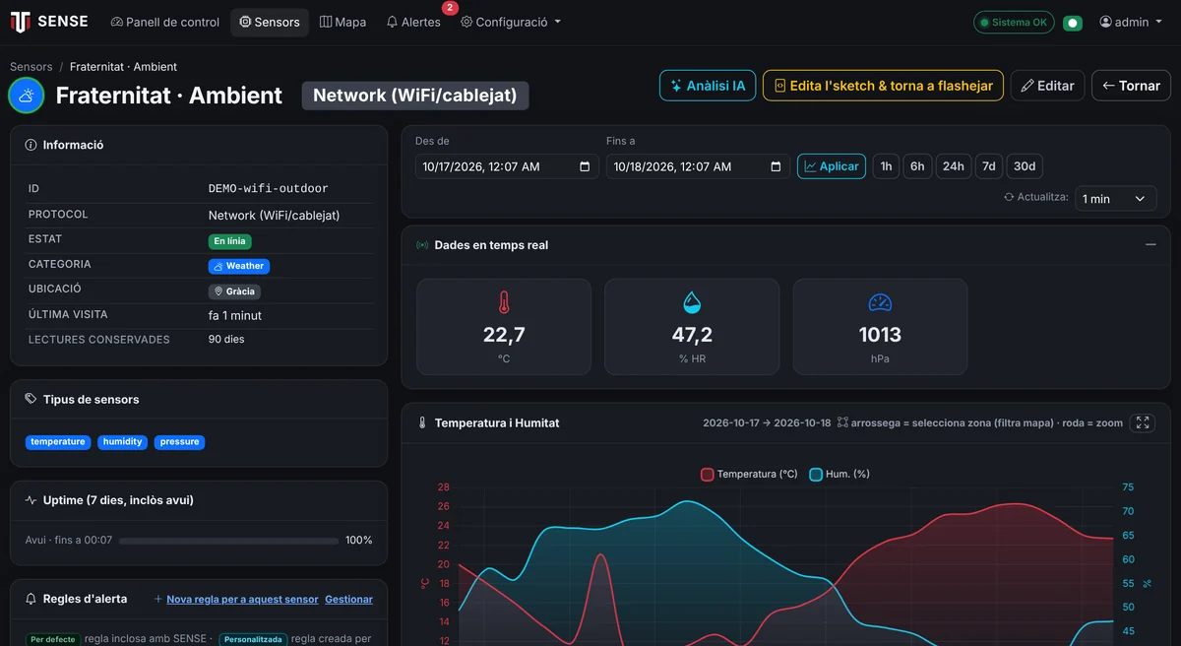Open the calendar picker in the Fins a field
This screenshot has height=646, width=1181.
[x=776, y=166]
